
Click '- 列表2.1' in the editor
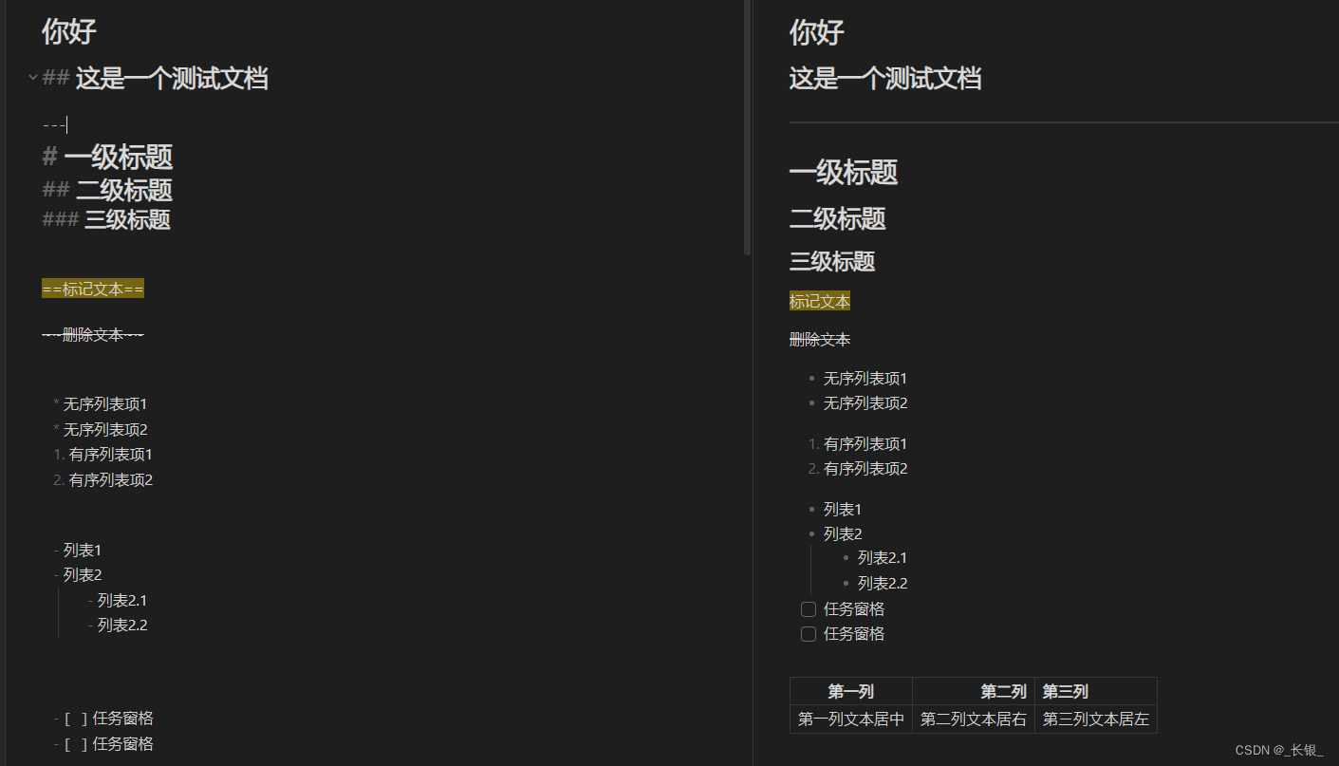coord(118,601)
